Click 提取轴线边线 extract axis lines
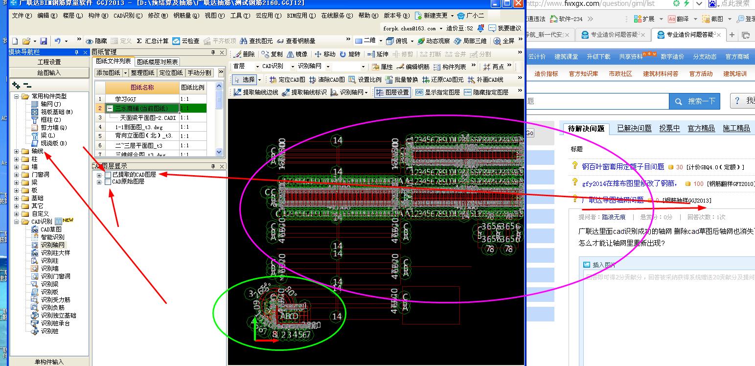This screenshot has width=755, height=366. pos(256,92)
